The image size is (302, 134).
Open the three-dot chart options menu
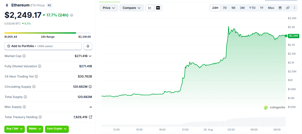[x=294, y=8]
